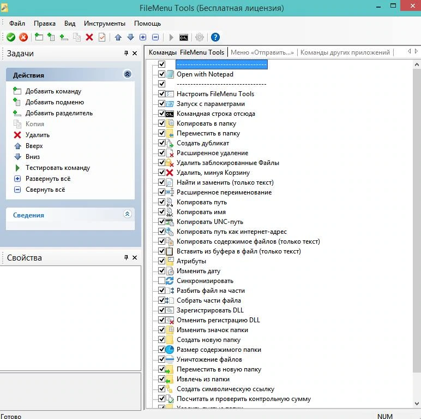Screen dimensions: 421x419
Task: Click the Move down arrow toolbar icon
Action: click(130, 37)
